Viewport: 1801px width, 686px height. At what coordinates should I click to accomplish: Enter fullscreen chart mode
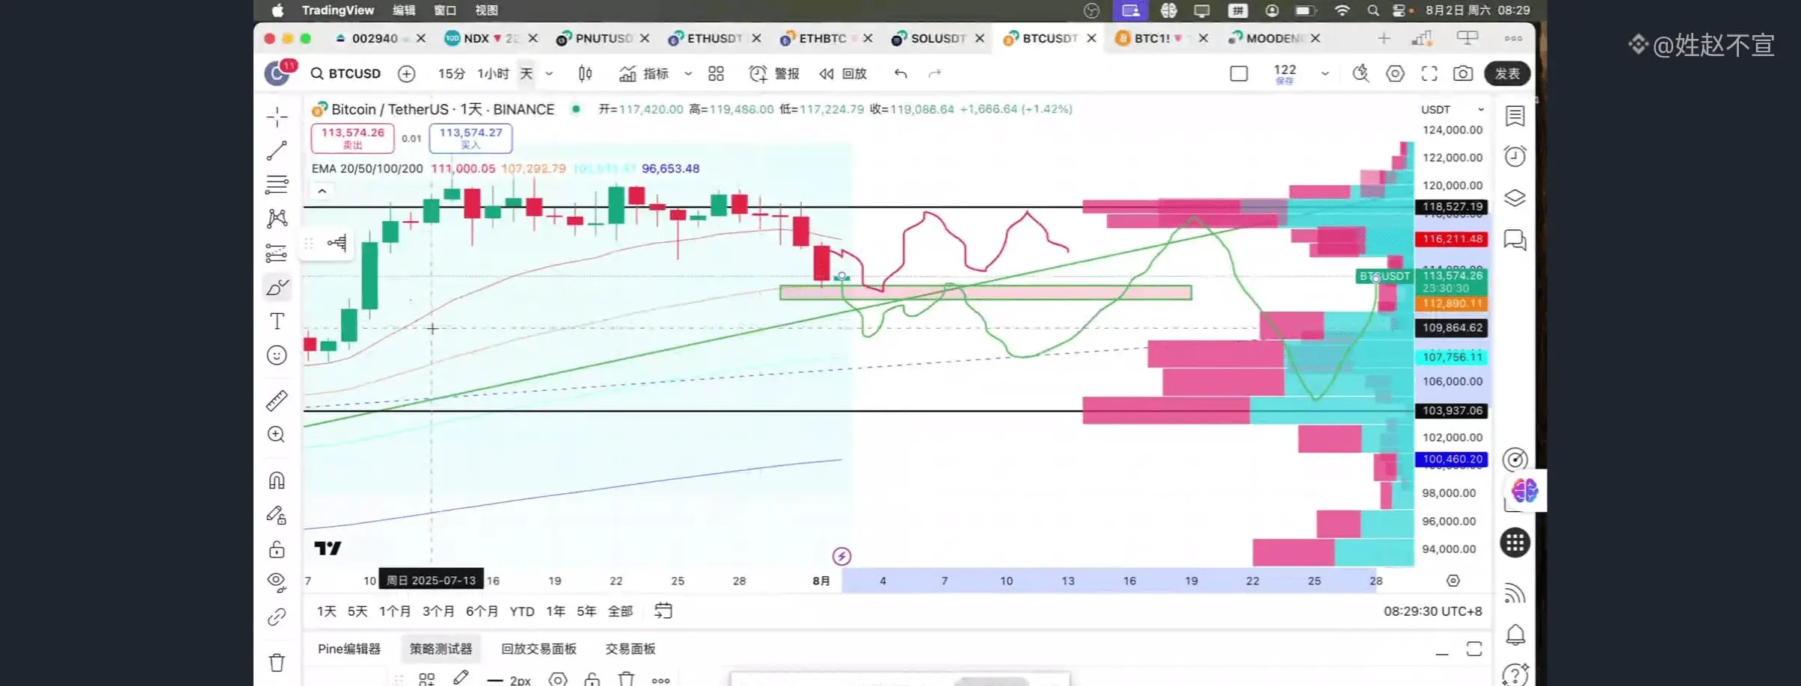pyautogui.click(x=1429, y=73)
